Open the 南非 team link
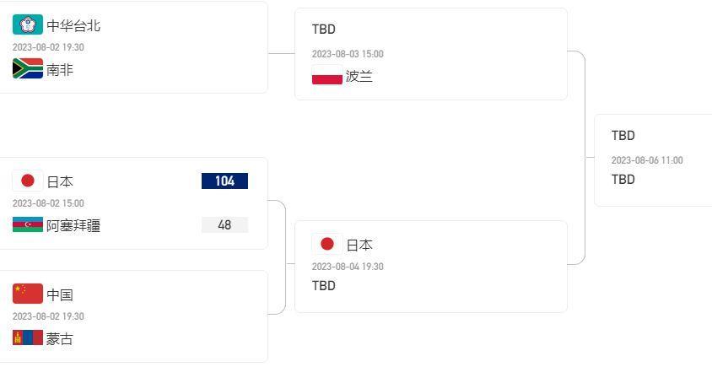712x367 pixels. (x=60, y=70)
